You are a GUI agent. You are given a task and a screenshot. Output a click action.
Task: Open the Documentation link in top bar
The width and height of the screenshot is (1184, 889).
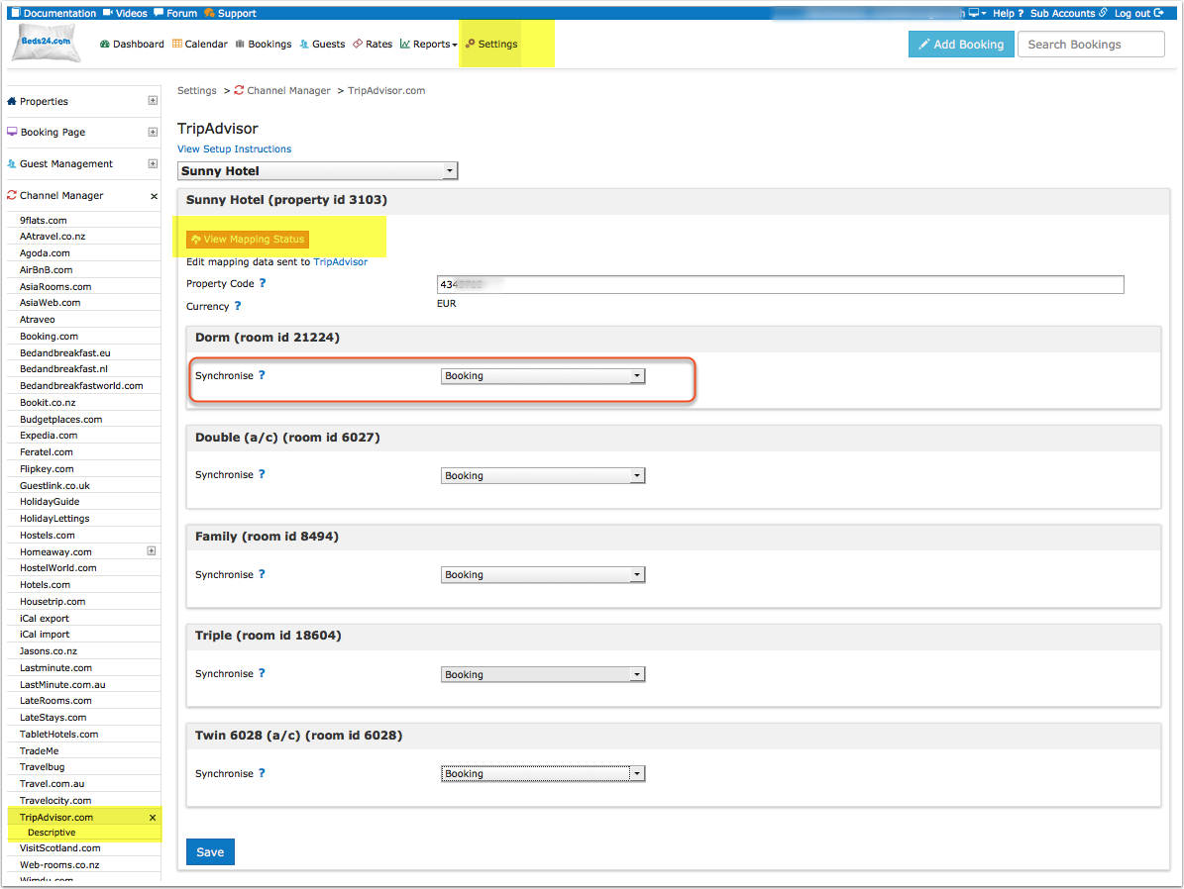click(x=53, y=13)
